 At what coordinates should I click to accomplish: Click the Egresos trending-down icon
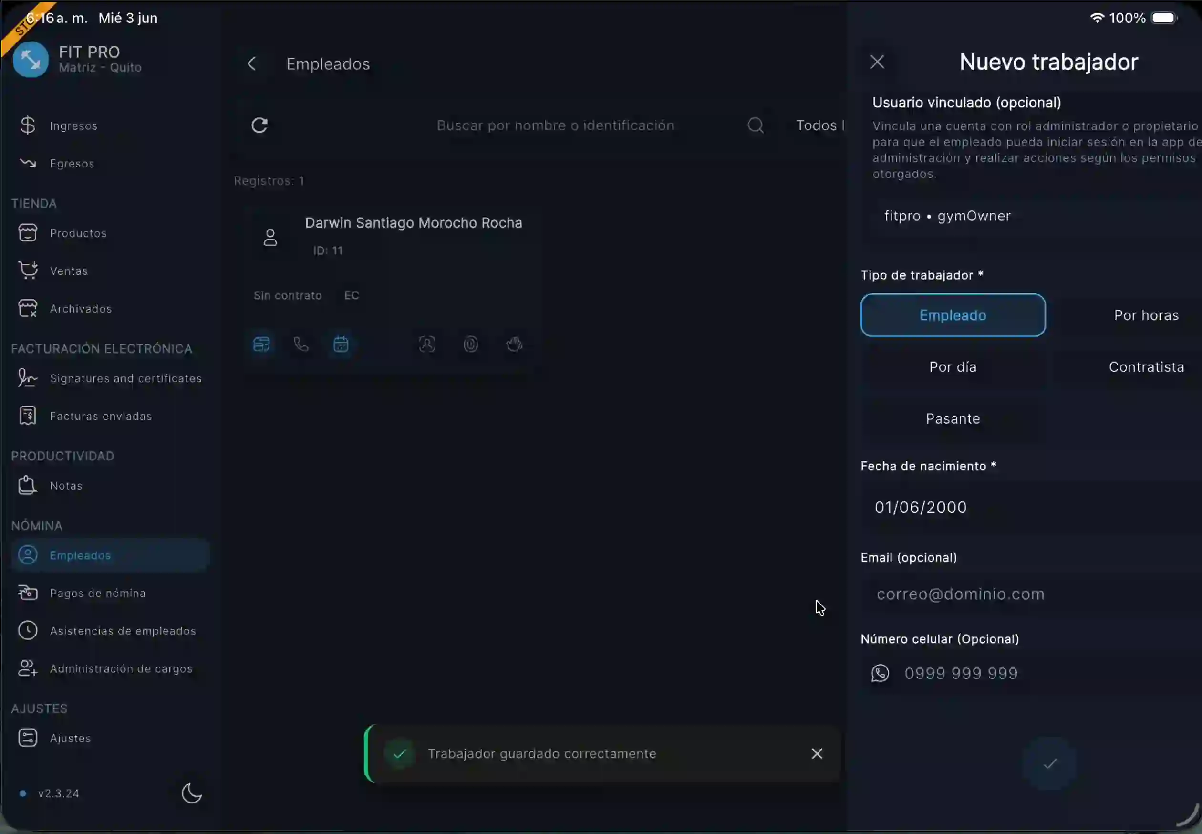28,163
